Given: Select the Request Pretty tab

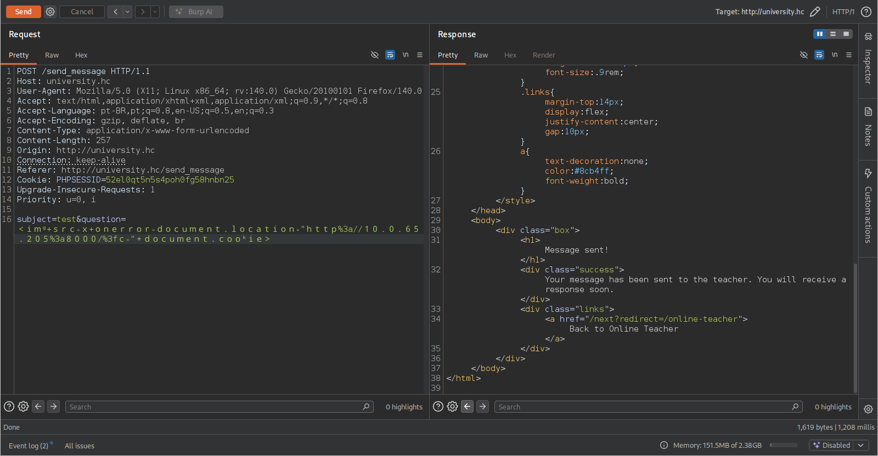Looking at the screenshot, I should pos(19,55).
